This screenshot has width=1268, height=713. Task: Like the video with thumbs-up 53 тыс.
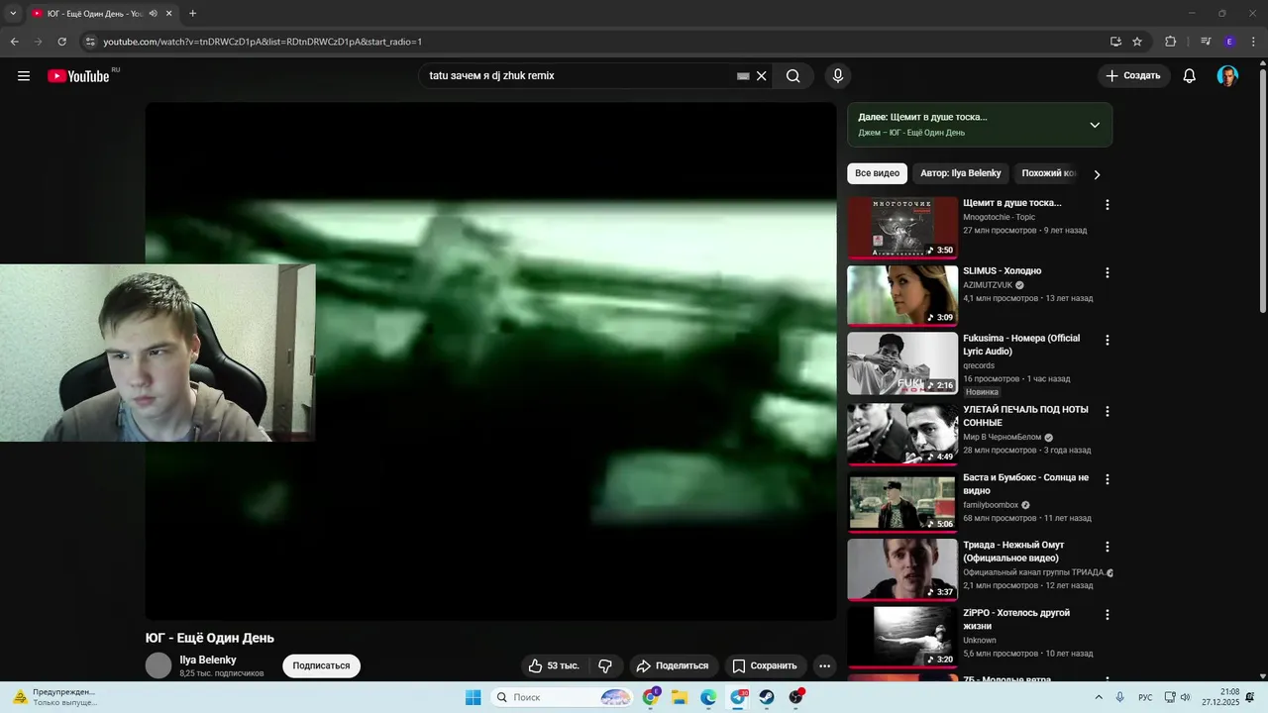(x=554, y=665)
